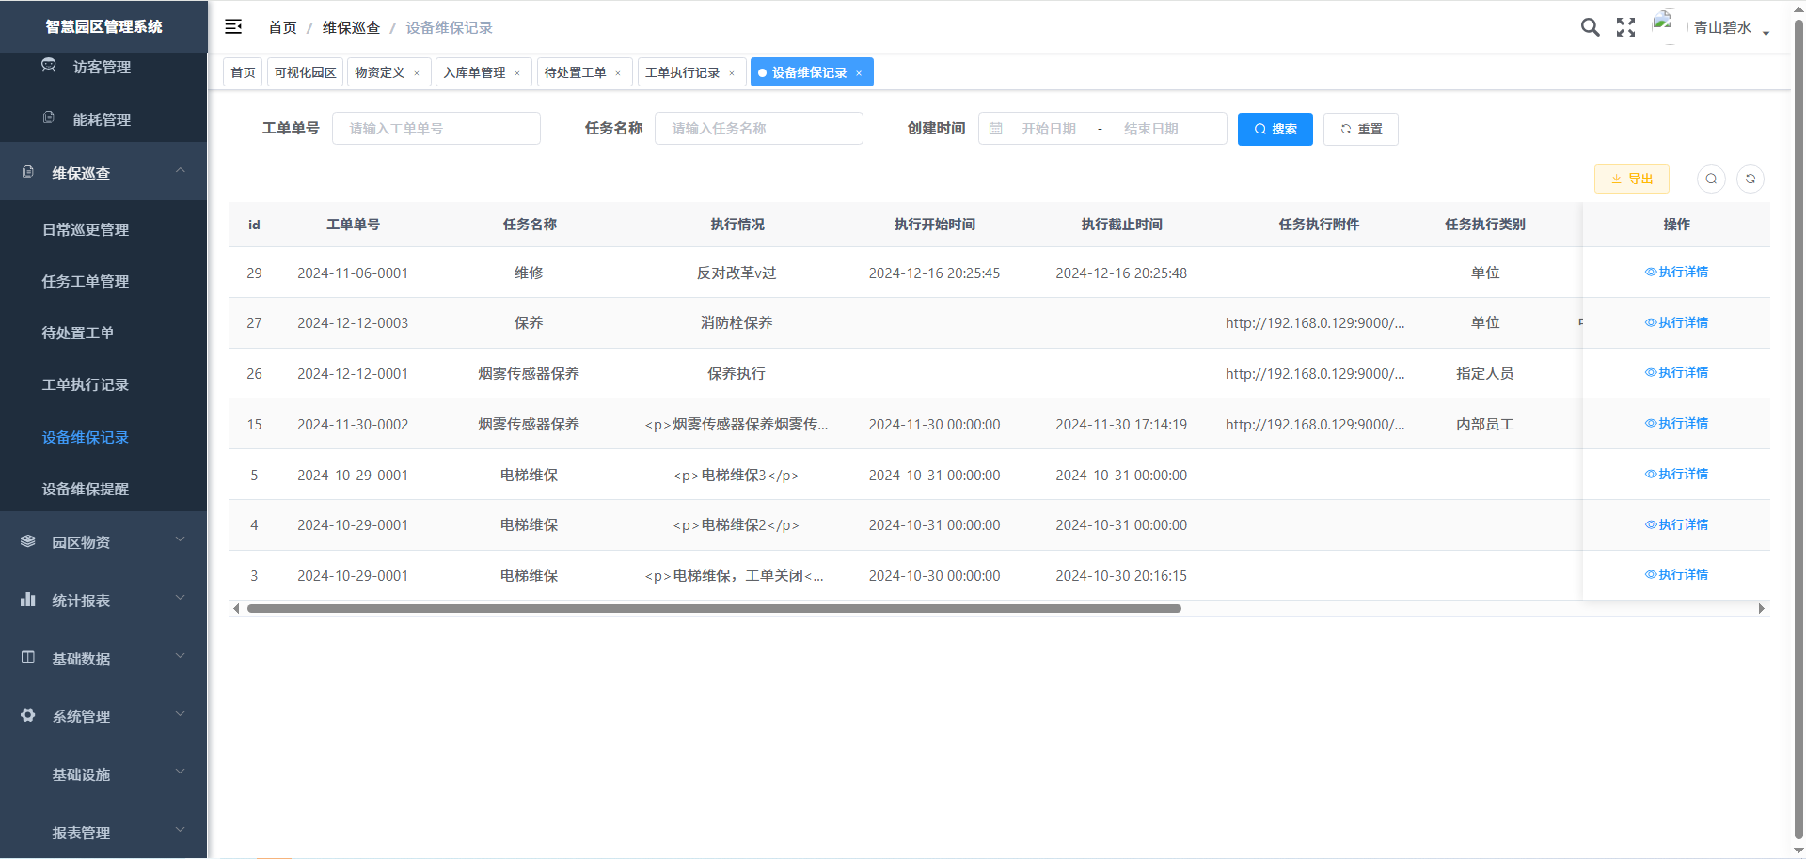Focus the 工单单号 input field

point(436,129)
